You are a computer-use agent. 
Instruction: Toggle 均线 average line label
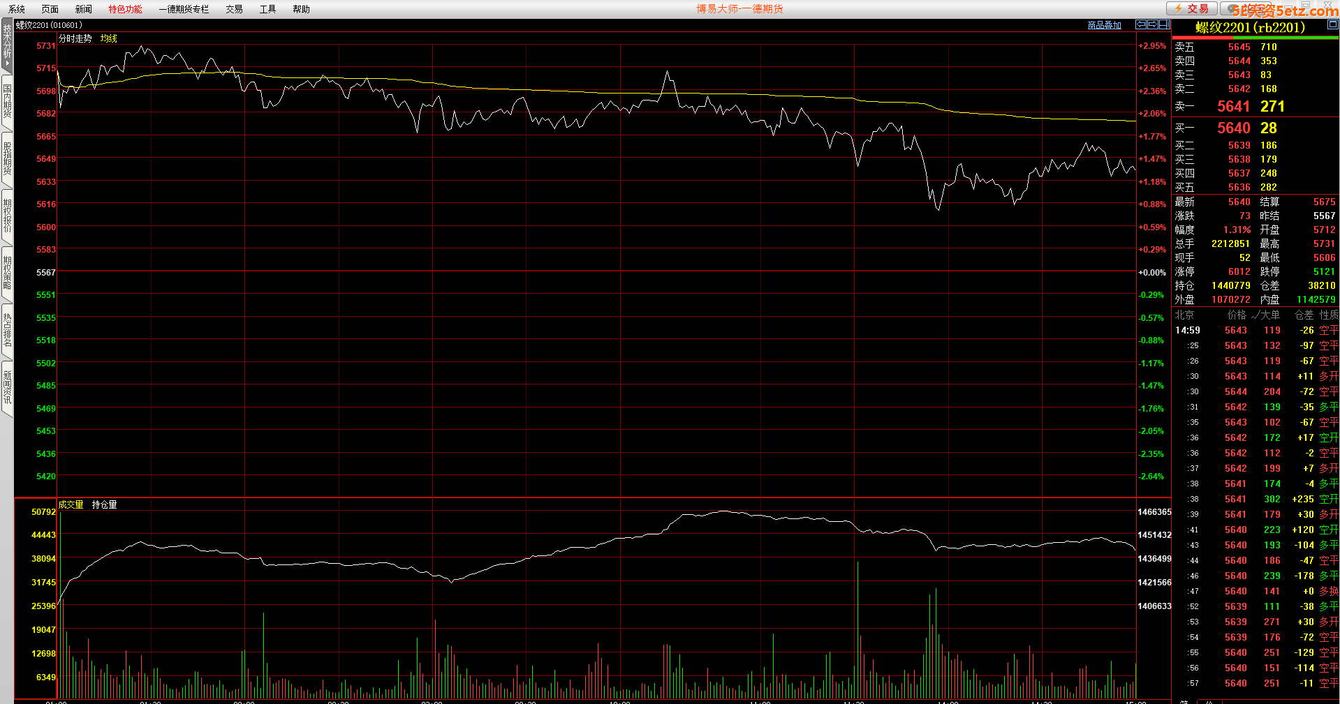(x=108, y=38)
